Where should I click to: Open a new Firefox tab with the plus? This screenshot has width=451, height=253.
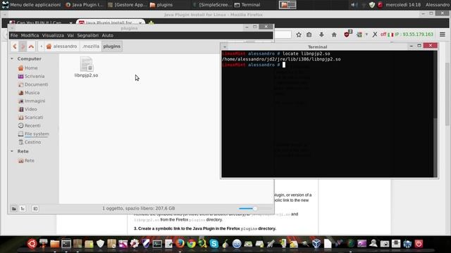click(x=151, y=22)
